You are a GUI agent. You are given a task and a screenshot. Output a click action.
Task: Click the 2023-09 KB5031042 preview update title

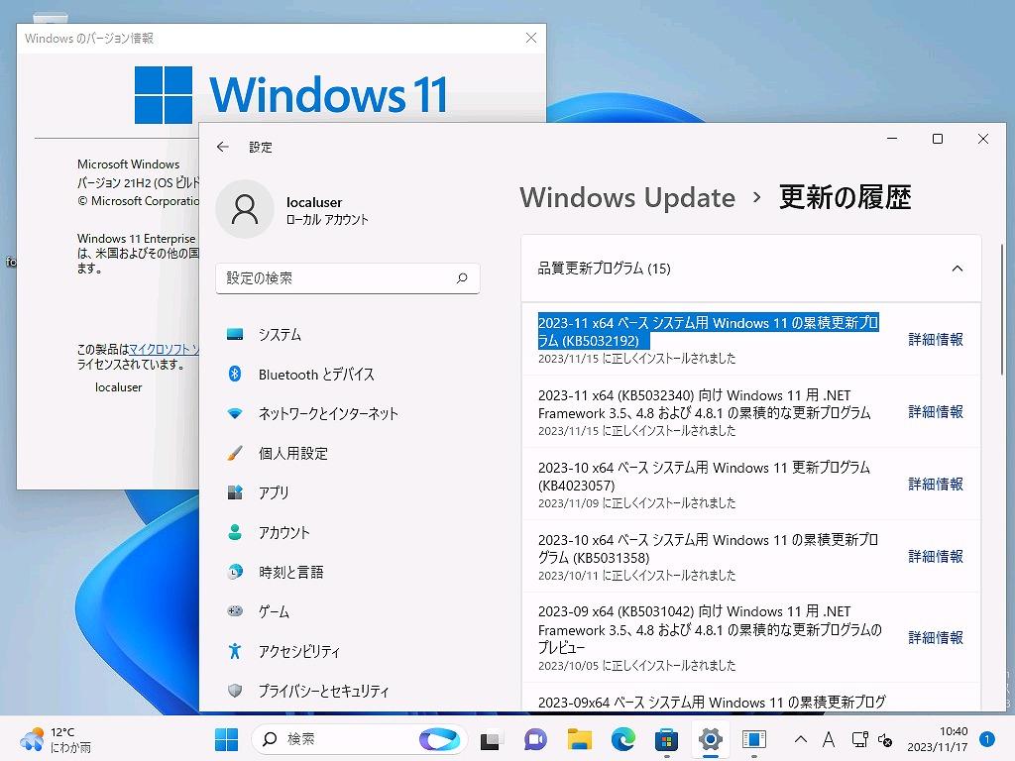point(710,629)
